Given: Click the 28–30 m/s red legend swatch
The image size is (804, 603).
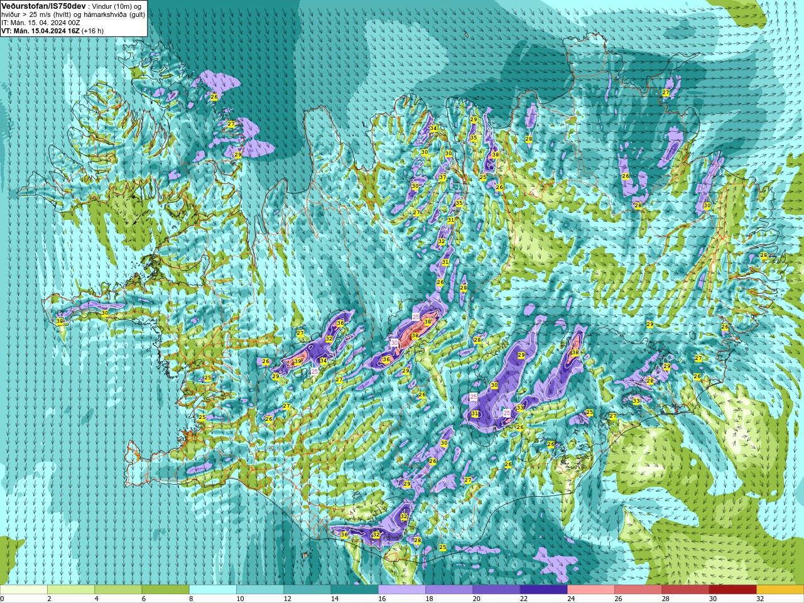Looking at the screenshot, I should point(685,590).
